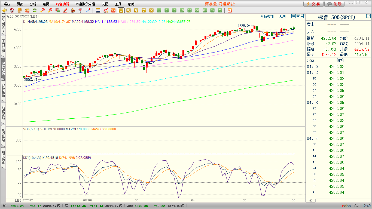Go to next instrument with right arrow
372x209 pixels.
298,16
